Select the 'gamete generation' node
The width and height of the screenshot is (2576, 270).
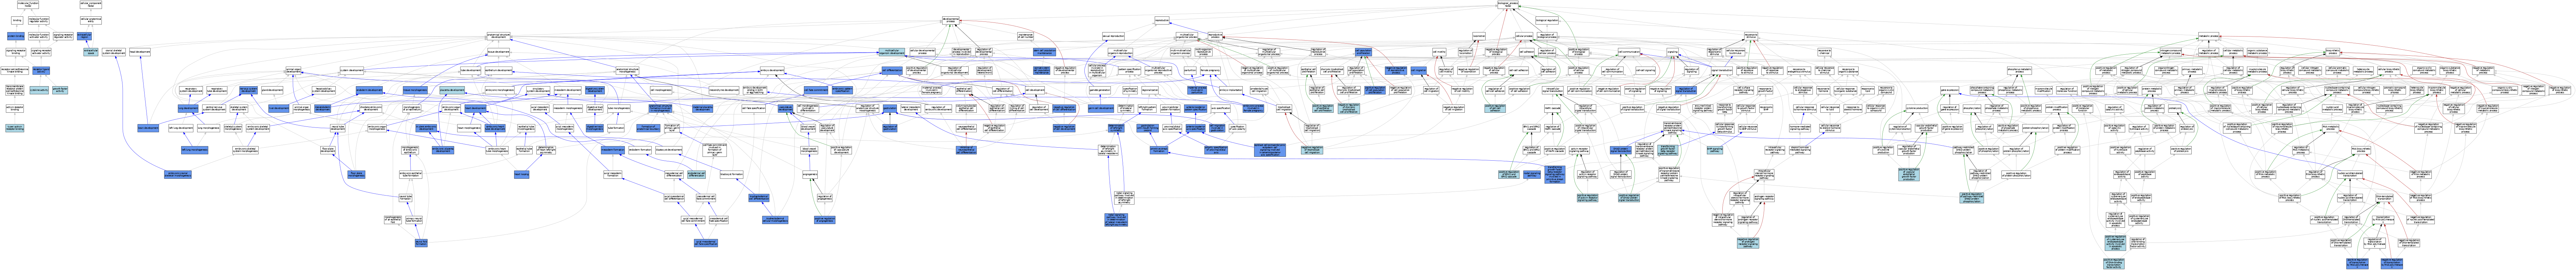coord(1100,90)
